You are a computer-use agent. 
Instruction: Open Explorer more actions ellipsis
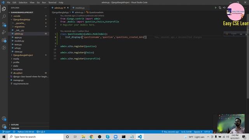point(46,8)
